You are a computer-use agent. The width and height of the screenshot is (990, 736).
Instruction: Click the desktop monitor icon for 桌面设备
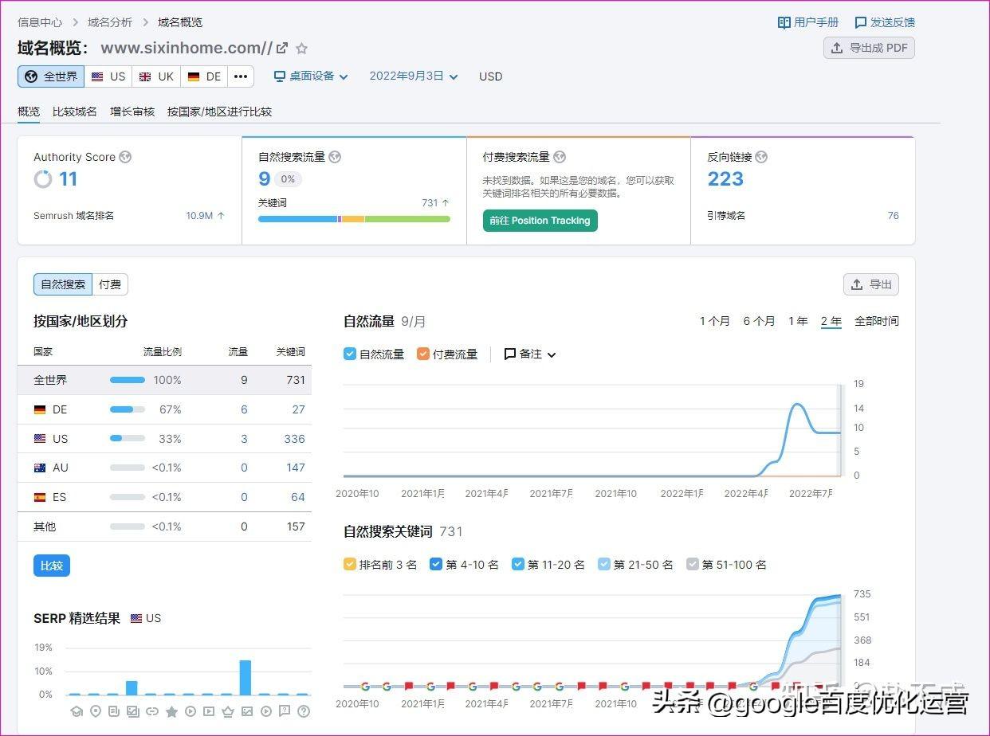pyautogui.click(x=280, y=76)
